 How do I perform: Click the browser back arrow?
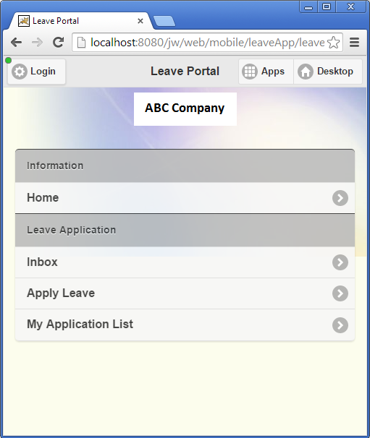(16, 43)
